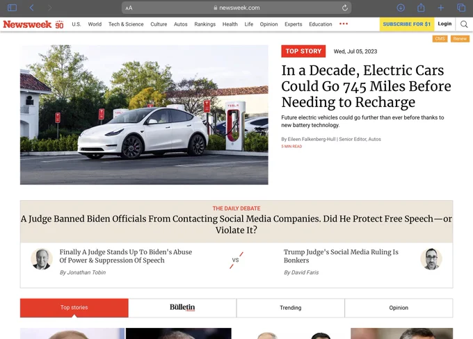Open the Rankings section
The image size is (473, 339).
point(205,24)
